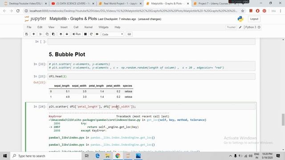Viewport: 285px width, 160px height.
Task: Open the command palette keyboard icon
Action: tap(129, 34)
